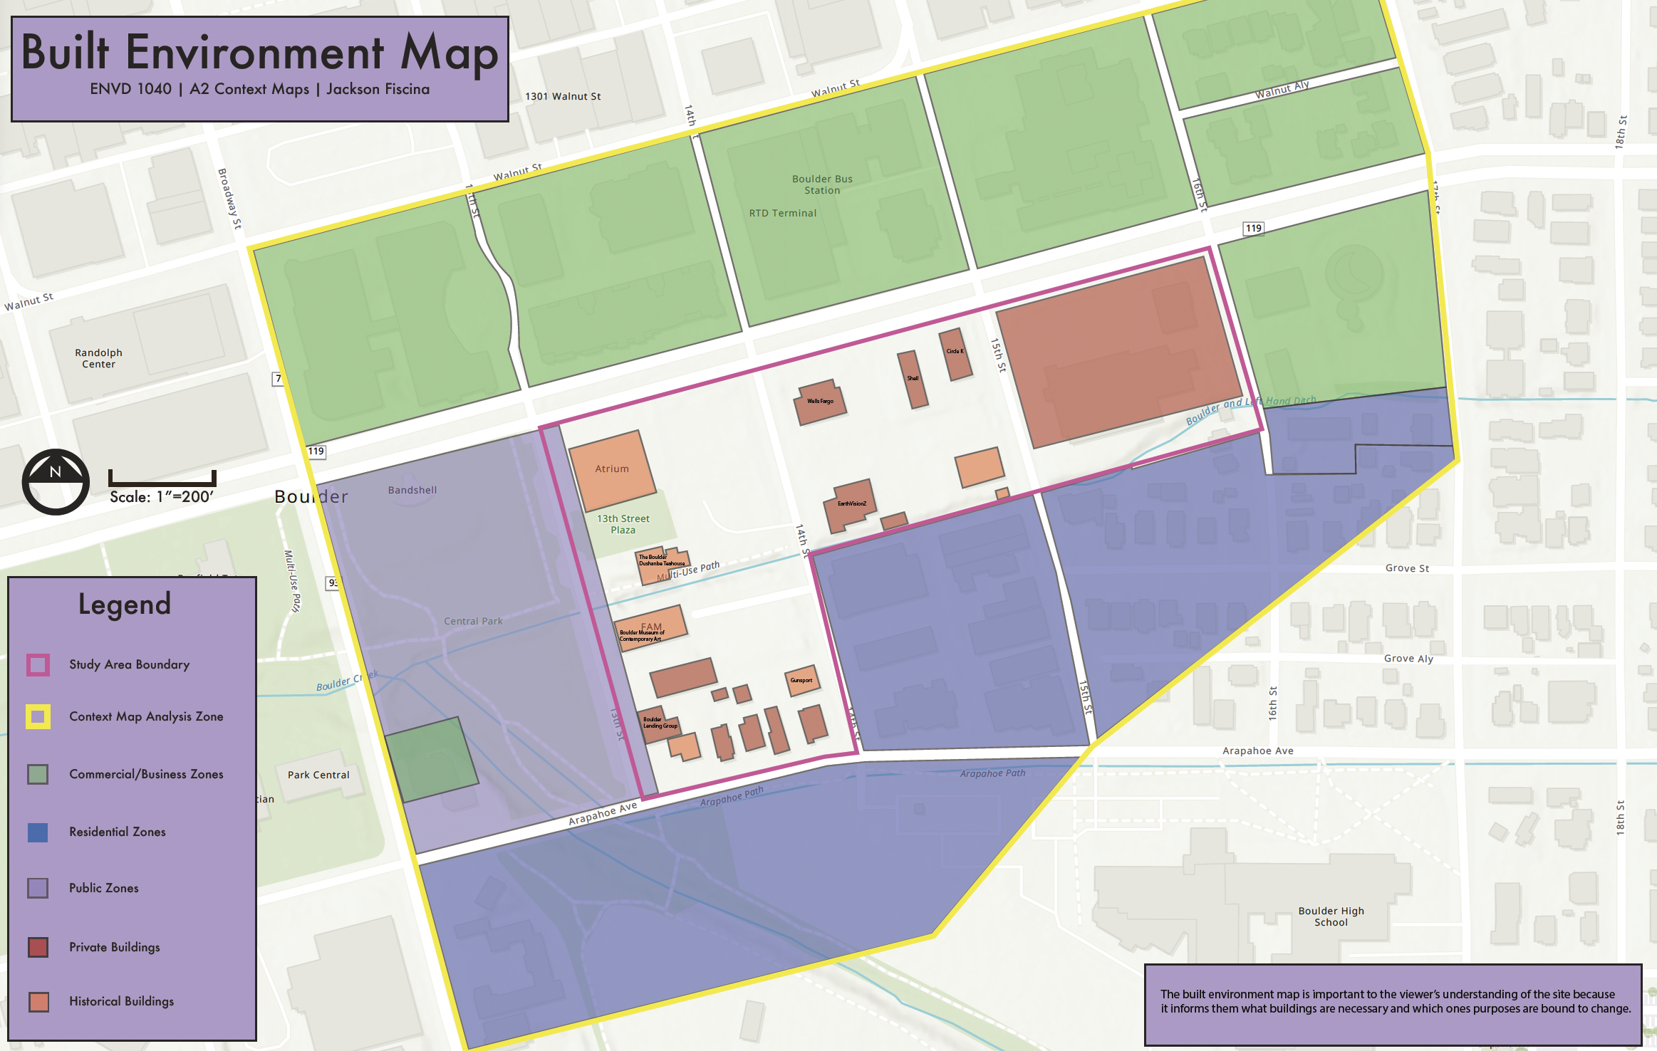This screenshot has height=1051, width=1657.
Task: Click the Historical Buildings legend swatch
Action: (38, 1001)
